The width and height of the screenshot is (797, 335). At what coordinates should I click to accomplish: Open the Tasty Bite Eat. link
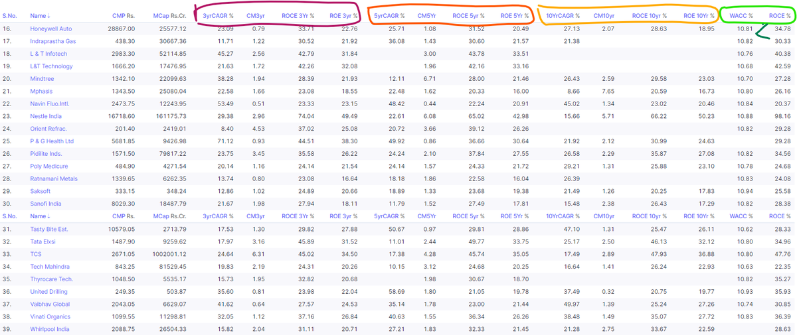(49, 230)
